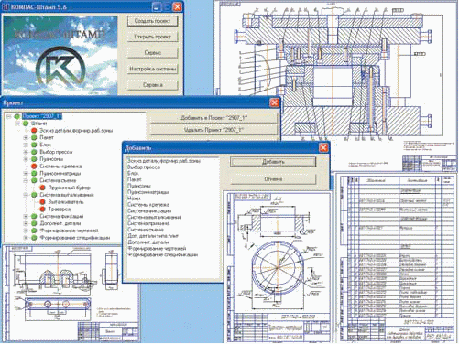Open Настройка системы
Viewport: 459px width, 344px height.
tap(152, 69)
